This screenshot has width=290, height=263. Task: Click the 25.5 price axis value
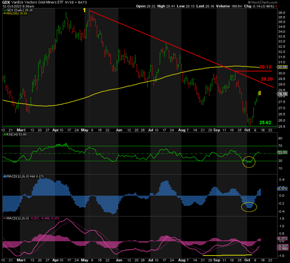pyautogui.click(x=282, y=127)
